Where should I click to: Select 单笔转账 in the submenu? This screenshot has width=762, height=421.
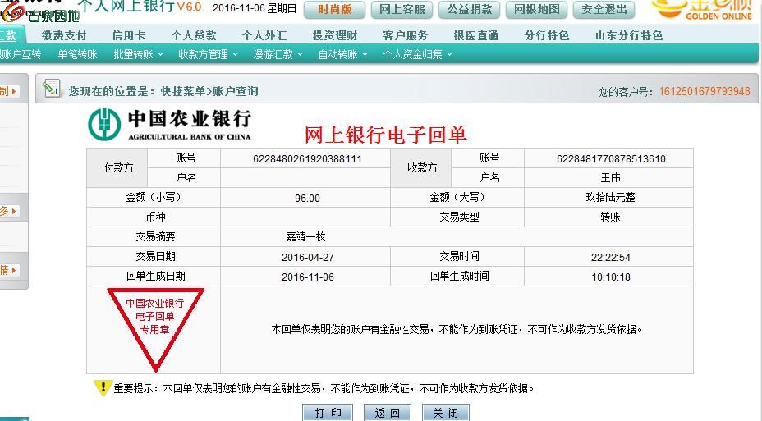(x=77, y=54)
